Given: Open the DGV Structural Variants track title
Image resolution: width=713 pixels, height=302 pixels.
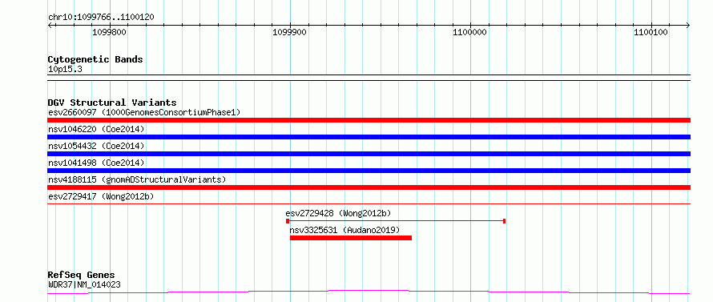Looking at the screenshot, I should 112,103.
